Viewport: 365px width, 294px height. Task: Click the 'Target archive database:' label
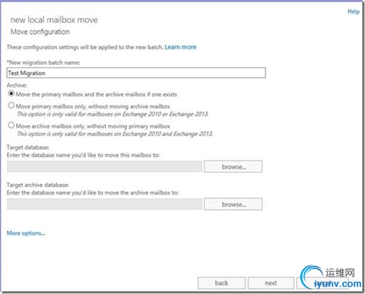38,185
